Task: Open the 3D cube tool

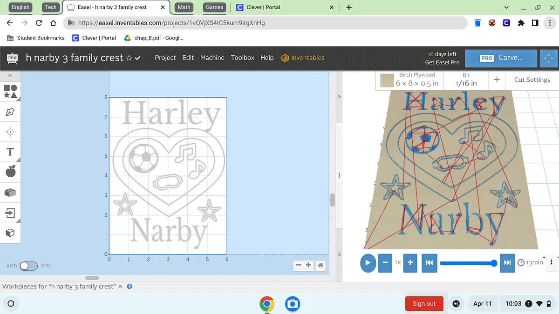Action: (10, 233)
